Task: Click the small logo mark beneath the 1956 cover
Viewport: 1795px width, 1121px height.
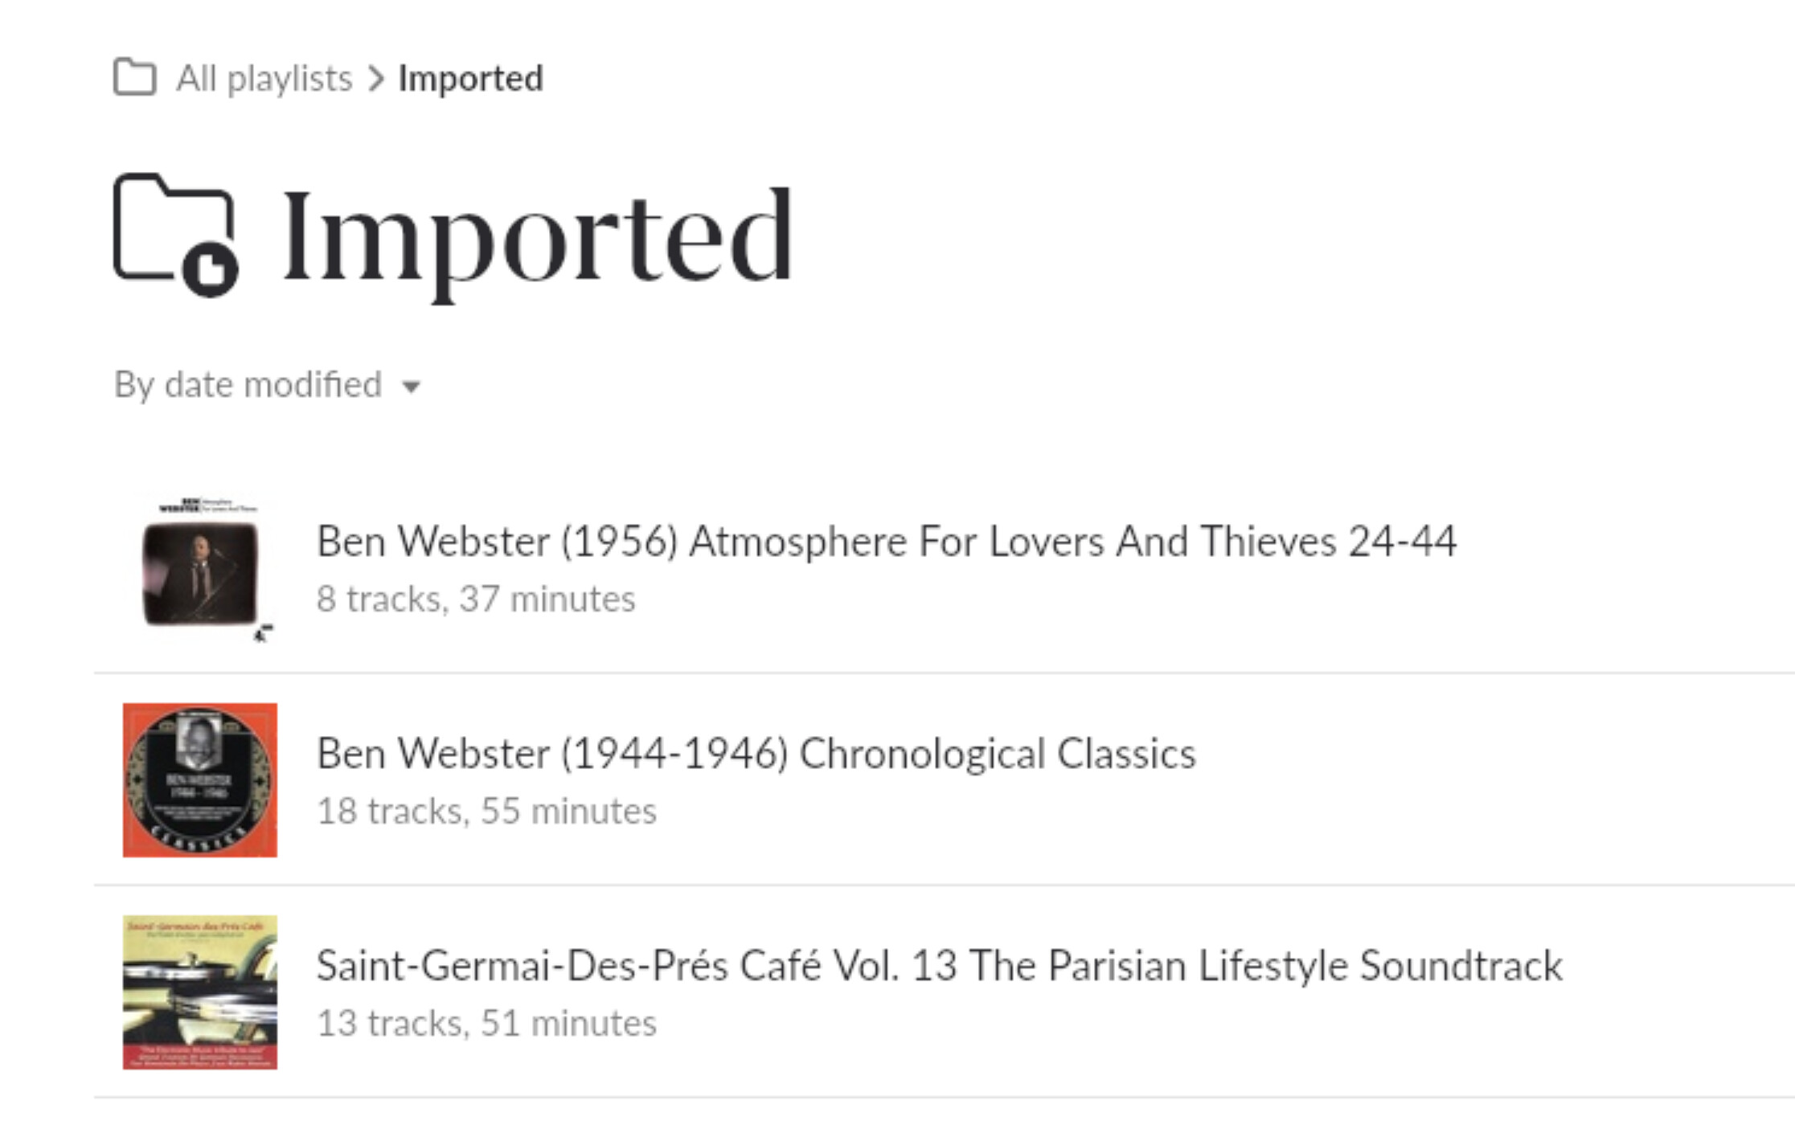Action: 263,634
